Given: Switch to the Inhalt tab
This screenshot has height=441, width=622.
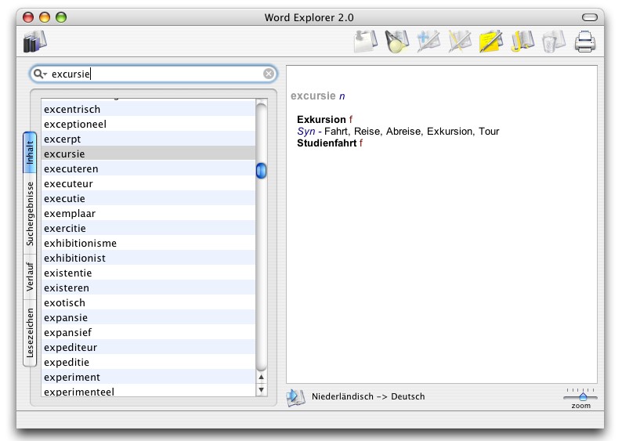Looking at the screenshot, I should tap(30, 153).
